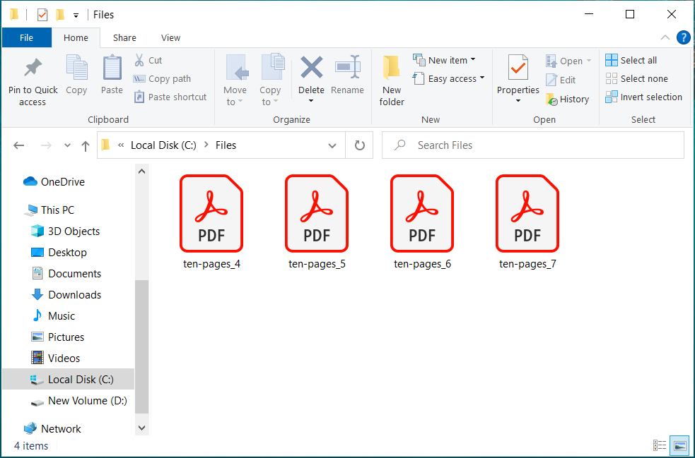Click the blue Help question mark icon
The height and width of the screenshot is (458, 695).
[683, 38]
